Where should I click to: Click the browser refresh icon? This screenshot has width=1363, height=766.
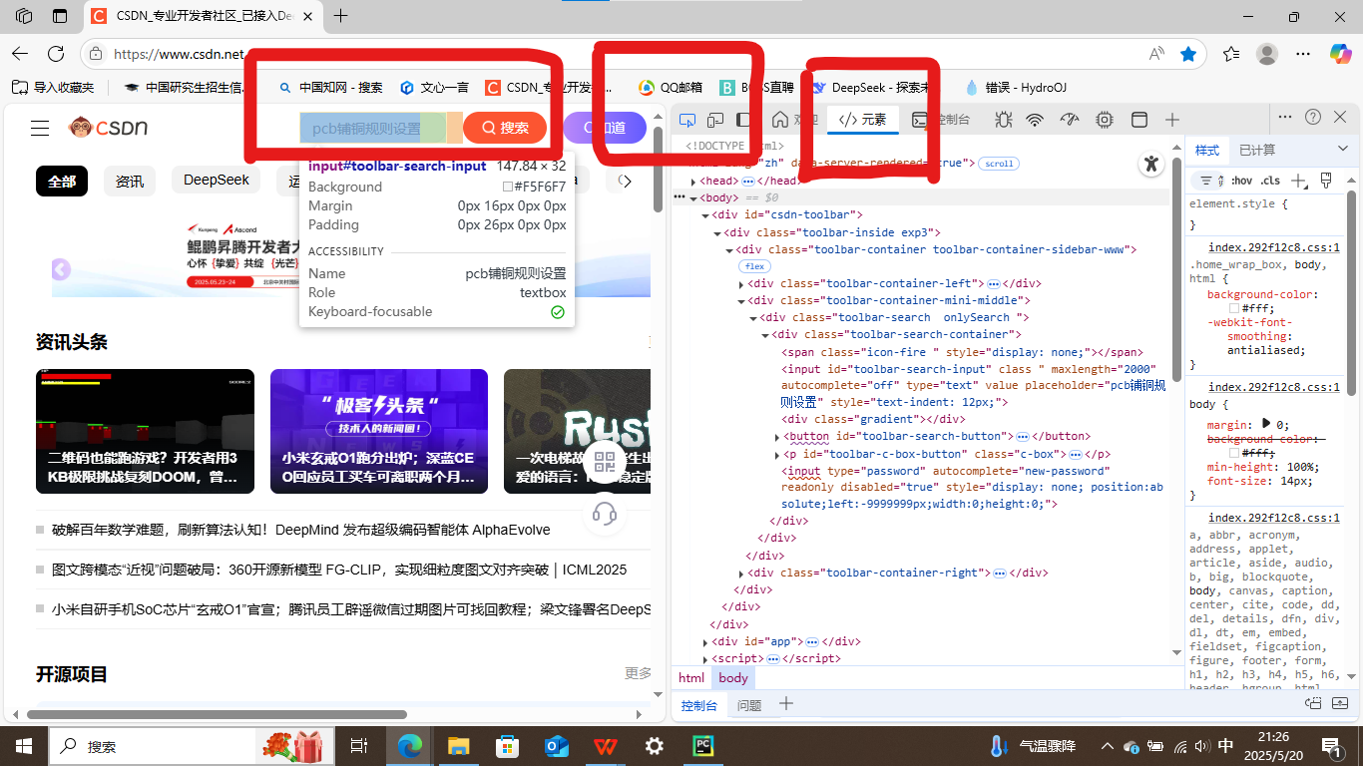56,54
